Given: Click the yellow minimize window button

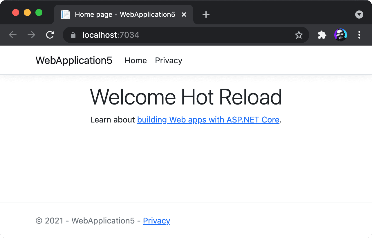Looking at the screenshot, I should [27, 12].
